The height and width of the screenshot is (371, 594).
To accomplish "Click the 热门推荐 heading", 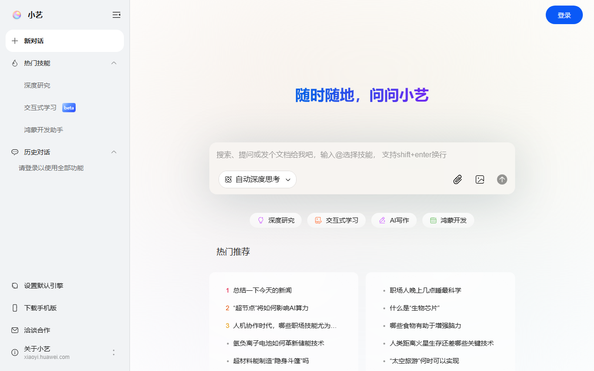I will [233, 252].
